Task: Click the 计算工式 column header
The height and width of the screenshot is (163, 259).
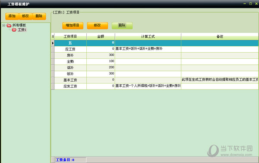Action: 148,36
